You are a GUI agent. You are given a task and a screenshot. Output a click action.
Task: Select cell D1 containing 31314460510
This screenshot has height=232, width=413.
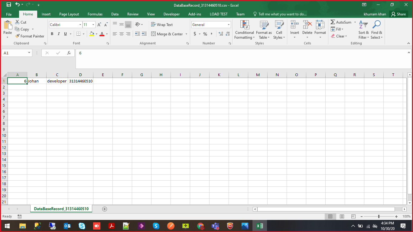pos(80,81)
